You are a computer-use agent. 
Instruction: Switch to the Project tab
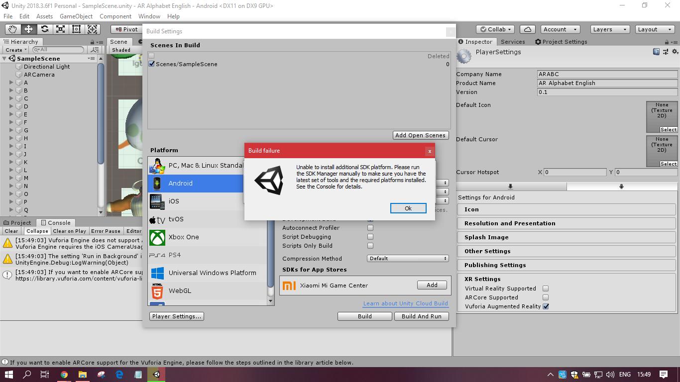coord(17,223)
